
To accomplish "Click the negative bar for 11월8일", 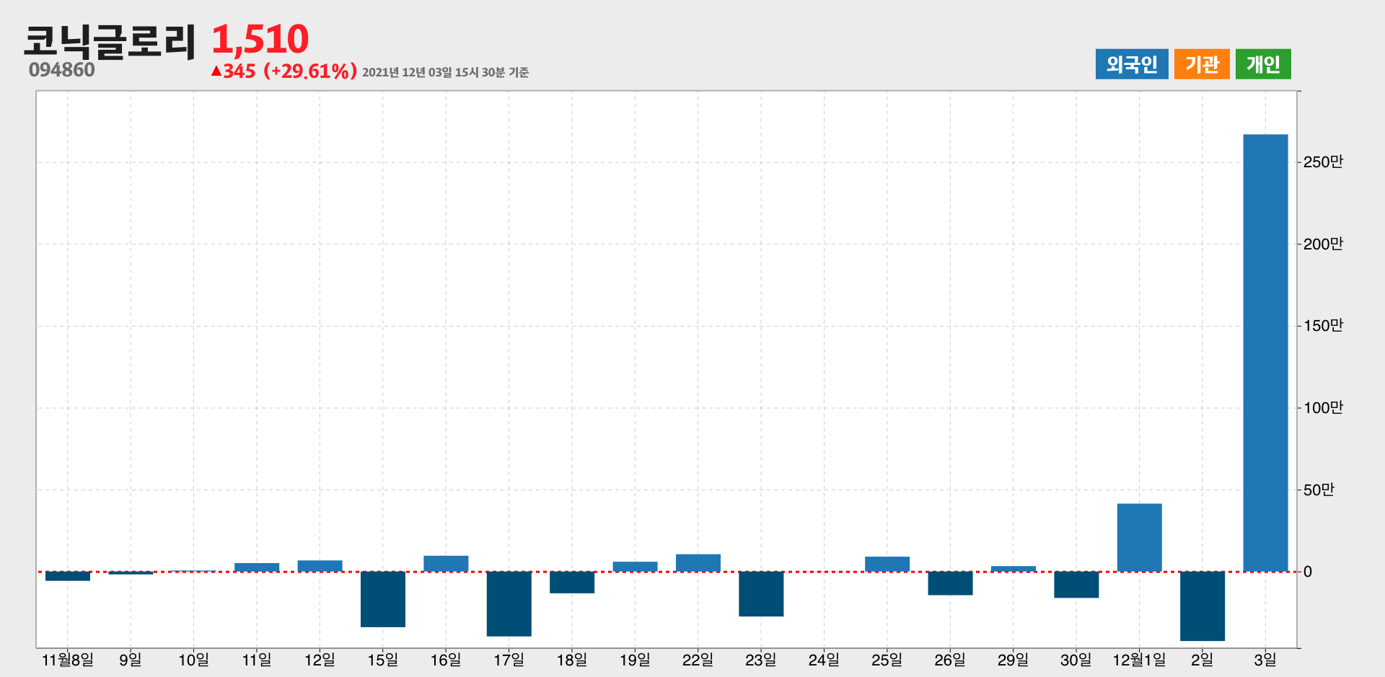I will point(68,576).
